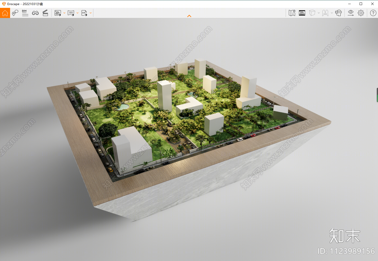This screenshot has width=378, height=261.
Task: Open Visual Settings with the eye icon
Action: pyautogui.click(x=351, y=13)
